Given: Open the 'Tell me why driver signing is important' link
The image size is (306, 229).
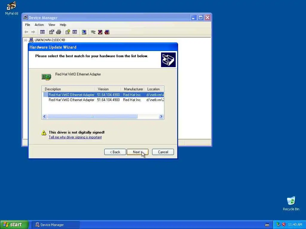Looking at the screenshot, I should tap(75, 137).
